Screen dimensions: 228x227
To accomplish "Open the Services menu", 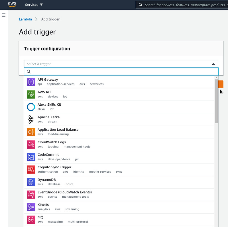I will pos(34,5).
